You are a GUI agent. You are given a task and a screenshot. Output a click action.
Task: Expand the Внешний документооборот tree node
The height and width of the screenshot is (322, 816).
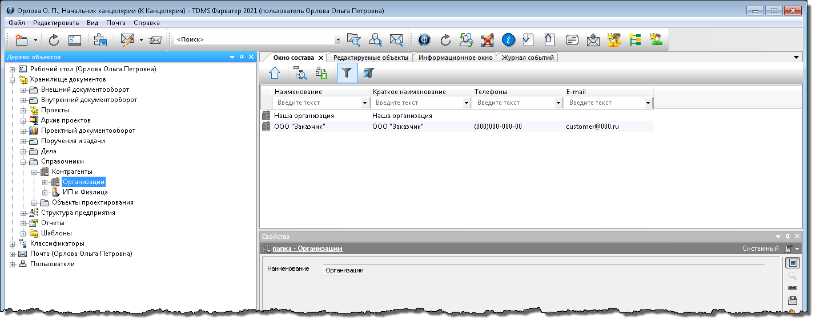23,90
